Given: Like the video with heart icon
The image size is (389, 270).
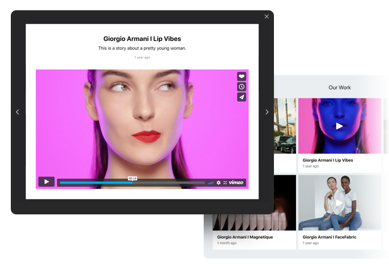Looking at the screenshot, I should pos(242,77).
